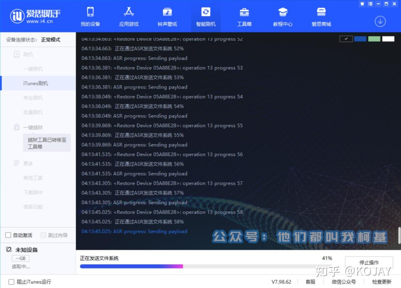
Task: Click the 爱思助手 i4 logo
Action: click(35, 16)
